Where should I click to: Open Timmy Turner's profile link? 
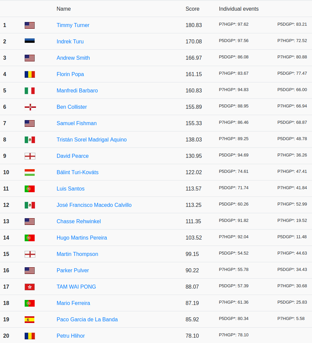[x=73, y=25]
